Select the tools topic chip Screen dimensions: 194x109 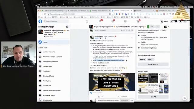(x=150, y=59)
